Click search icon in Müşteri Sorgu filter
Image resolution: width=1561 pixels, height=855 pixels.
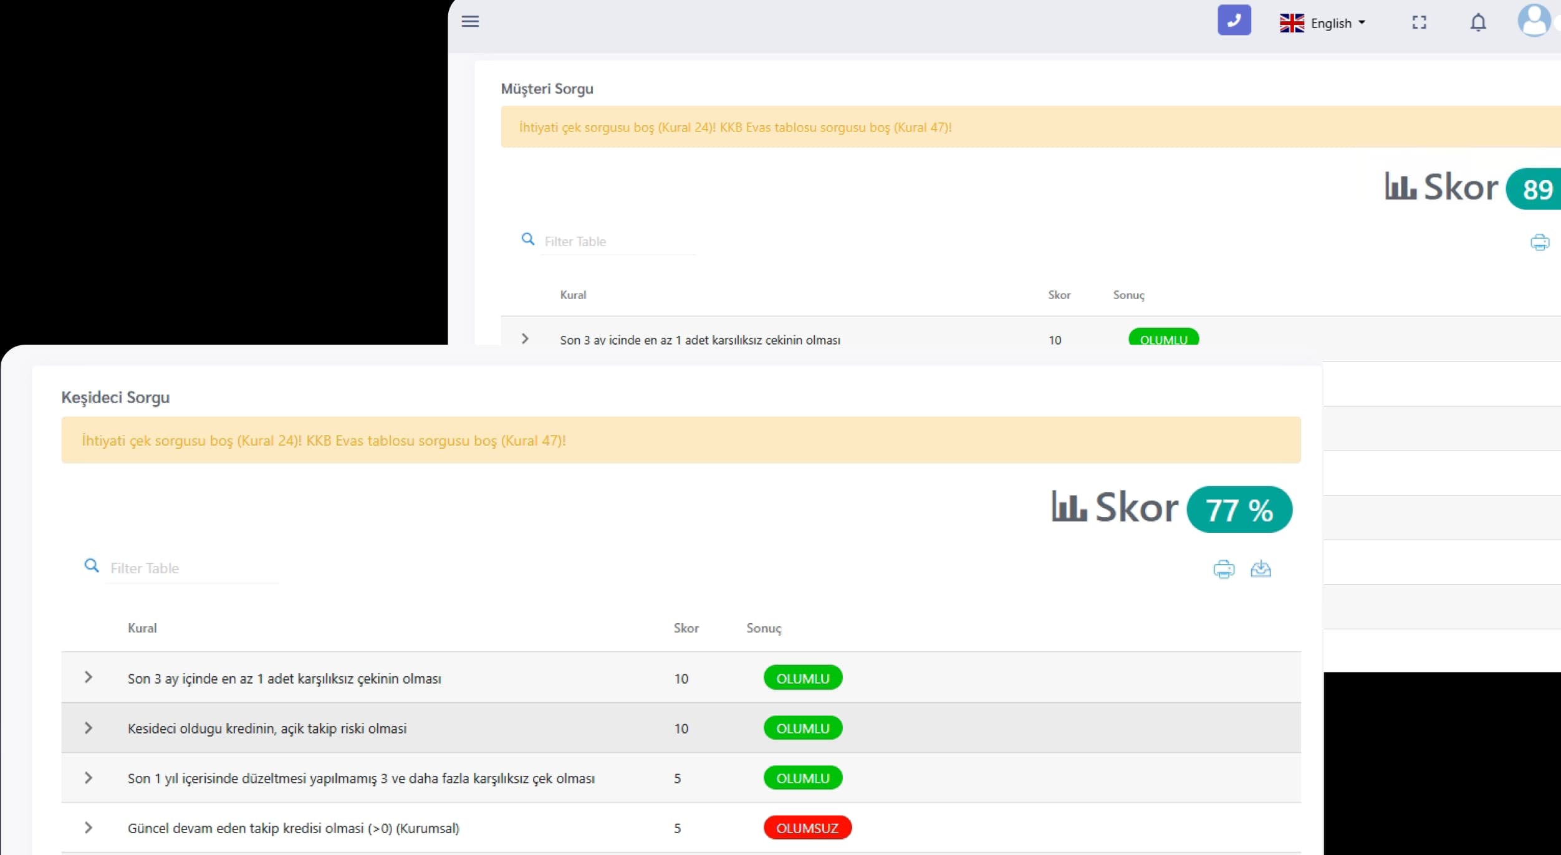point(528,239)
